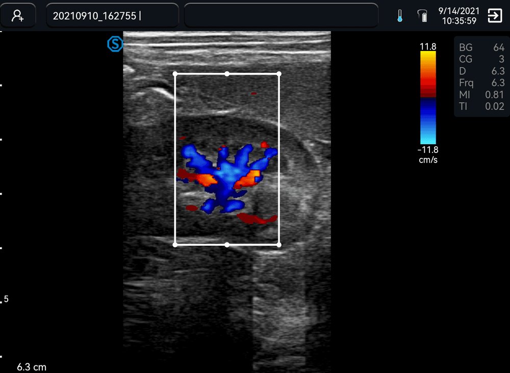
Task: Click the D 6.3 depth parameter
Action: click(x=482, y=71)
